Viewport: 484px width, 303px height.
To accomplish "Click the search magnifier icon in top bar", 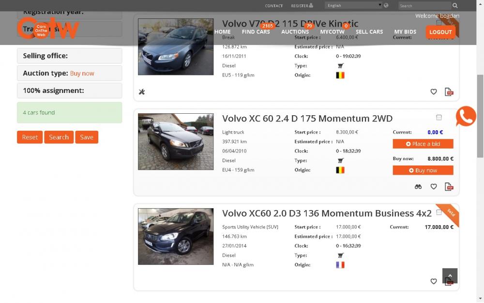I will point(454,5).
